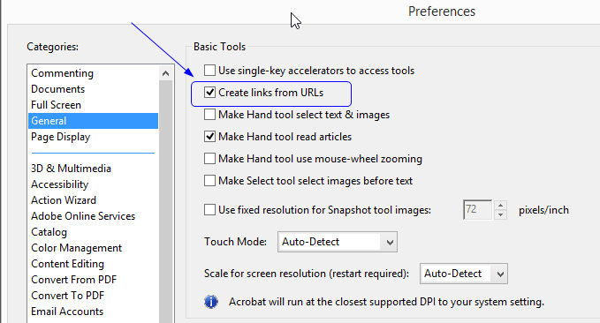
Task: Check Hand tool use mouse-wheel zooming
Action: pyautogui.click(x=209, y=159)
